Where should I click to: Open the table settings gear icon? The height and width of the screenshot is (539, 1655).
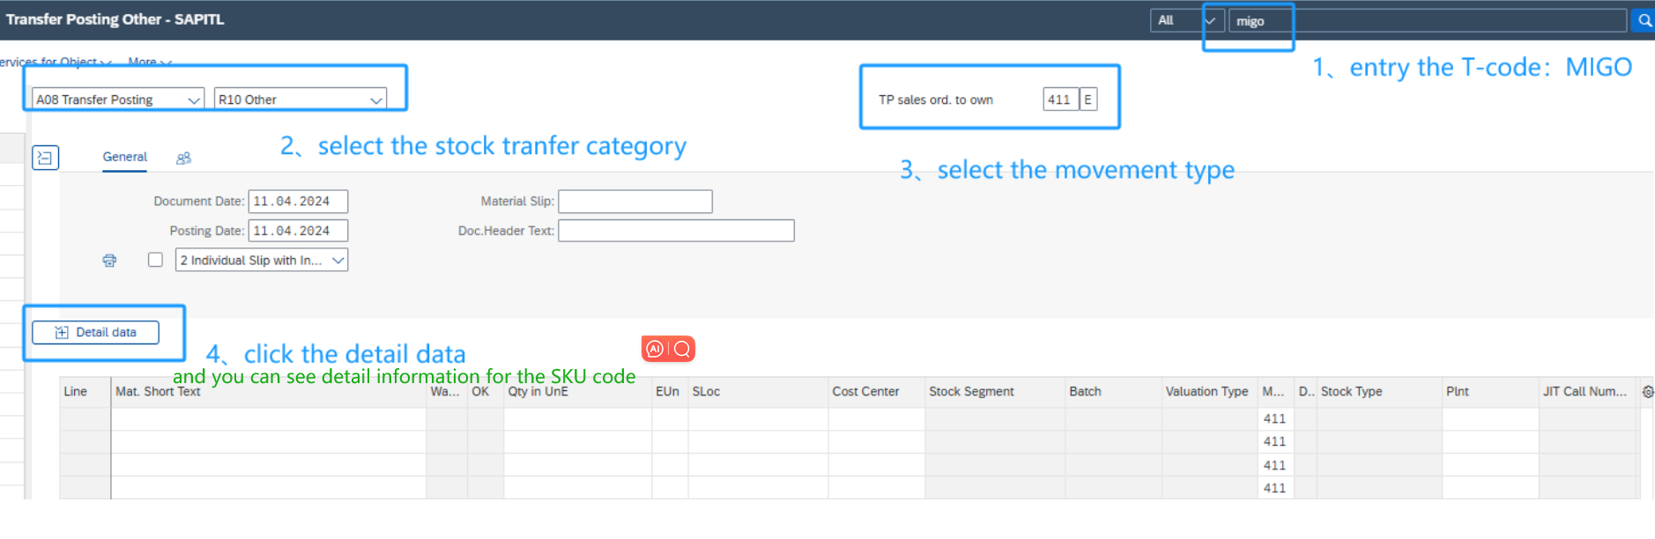click(1647, 392)
